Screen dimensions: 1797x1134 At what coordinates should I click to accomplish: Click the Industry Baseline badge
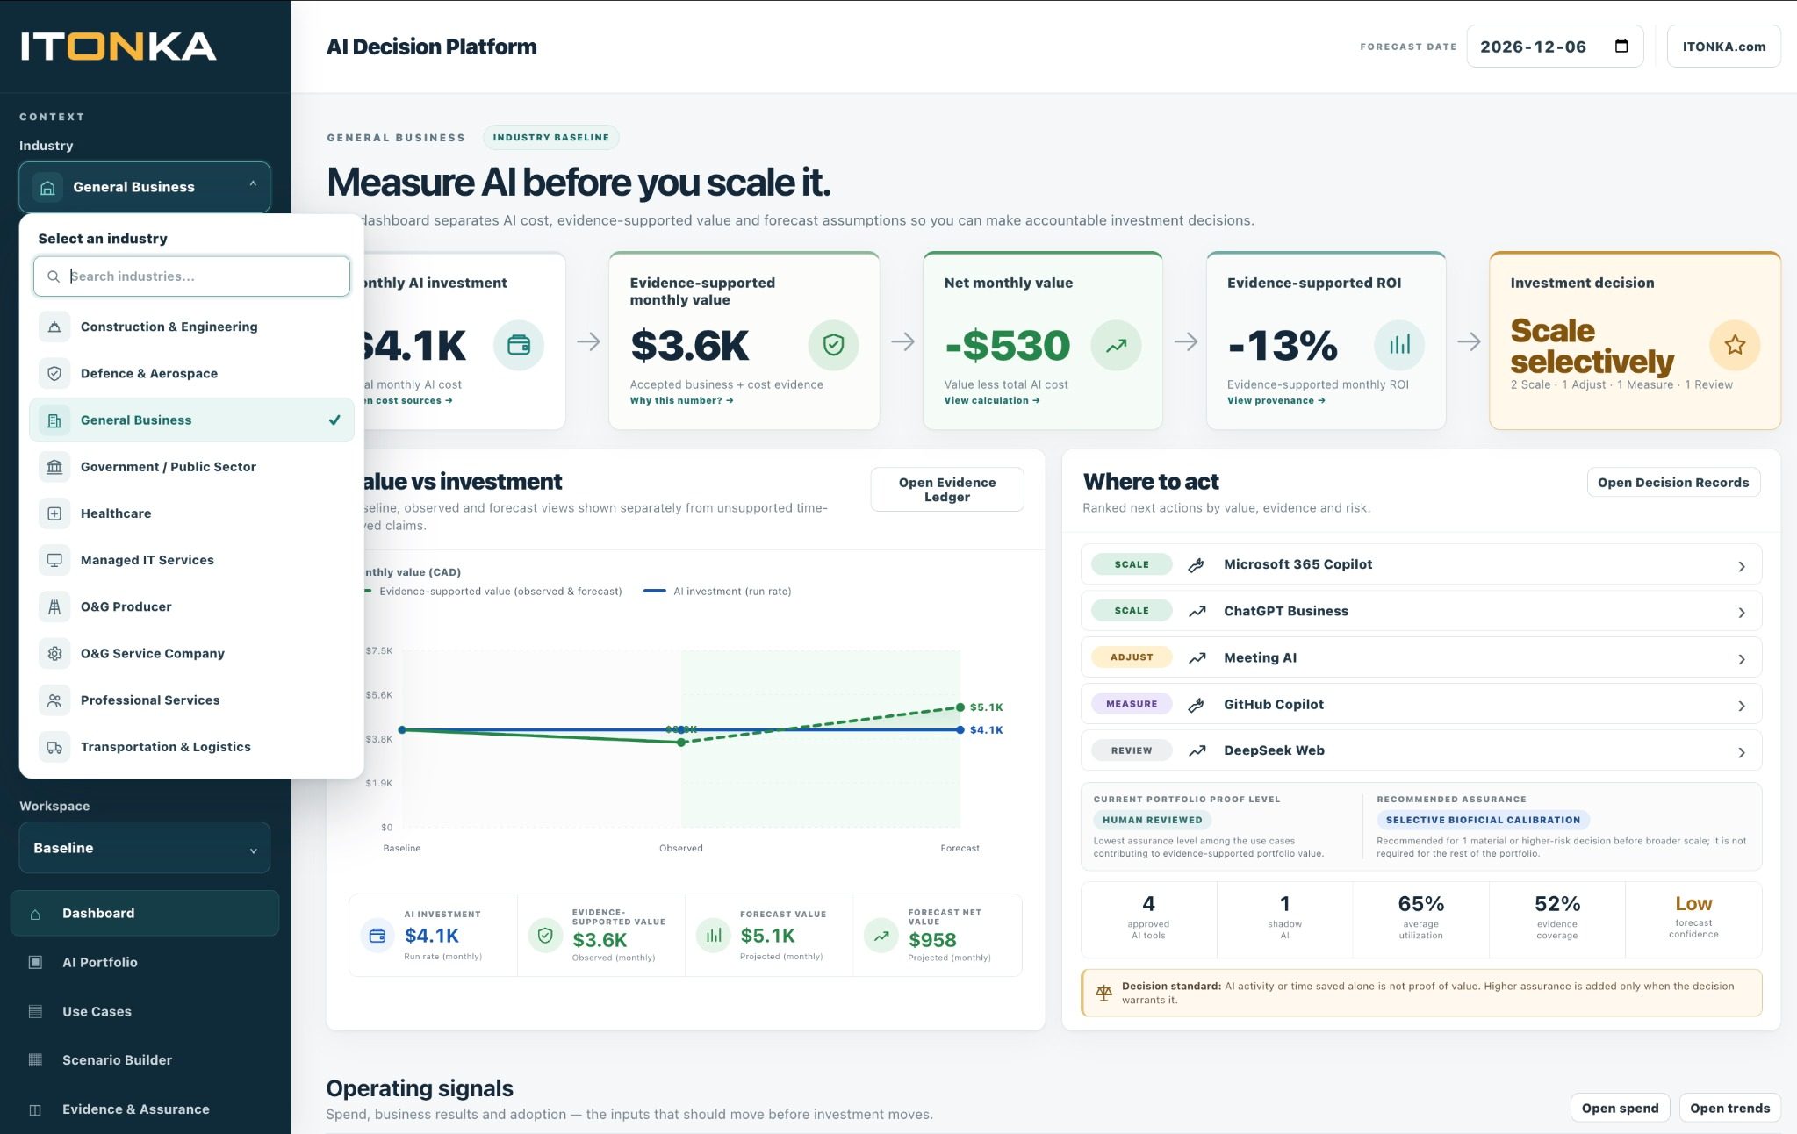pos(551,138)
